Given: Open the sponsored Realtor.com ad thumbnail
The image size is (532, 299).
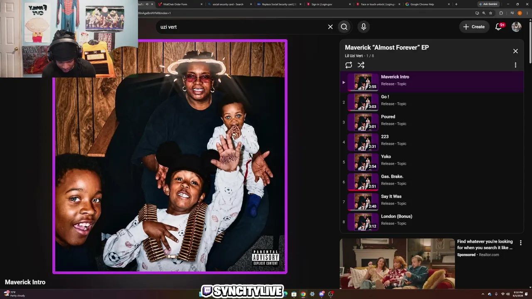Looking at the screenshot, I should pyautogui.click(x=397, y=263).
